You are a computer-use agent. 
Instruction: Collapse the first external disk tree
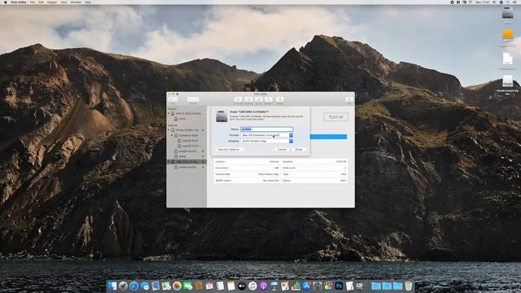[169, 130]
